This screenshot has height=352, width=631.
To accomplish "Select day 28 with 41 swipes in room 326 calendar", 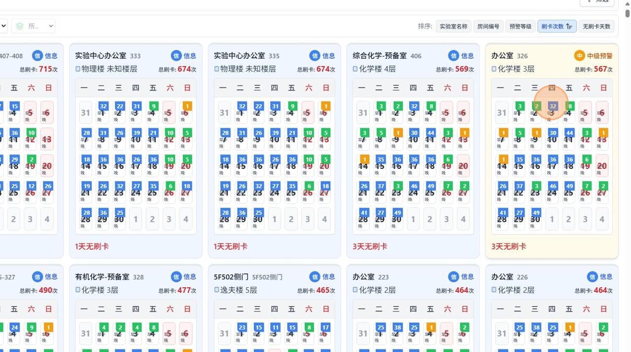I will pos(502,219).
